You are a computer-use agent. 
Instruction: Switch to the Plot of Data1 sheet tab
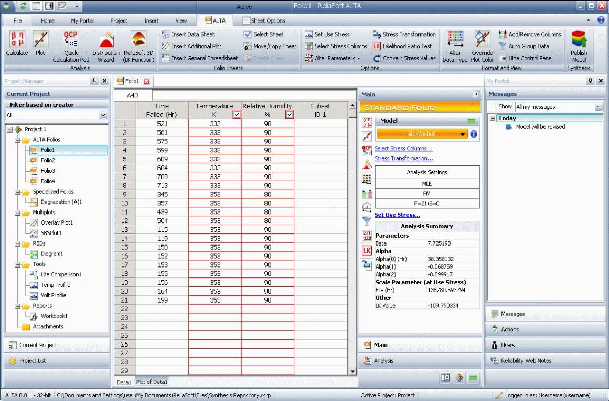coord(152,382)
